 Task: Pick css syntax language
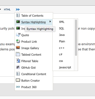coord(63,61)
